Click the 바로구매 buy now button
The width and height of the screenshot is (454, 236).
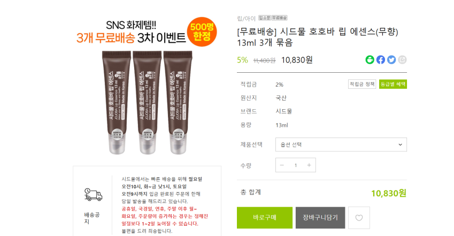point(265,218)
